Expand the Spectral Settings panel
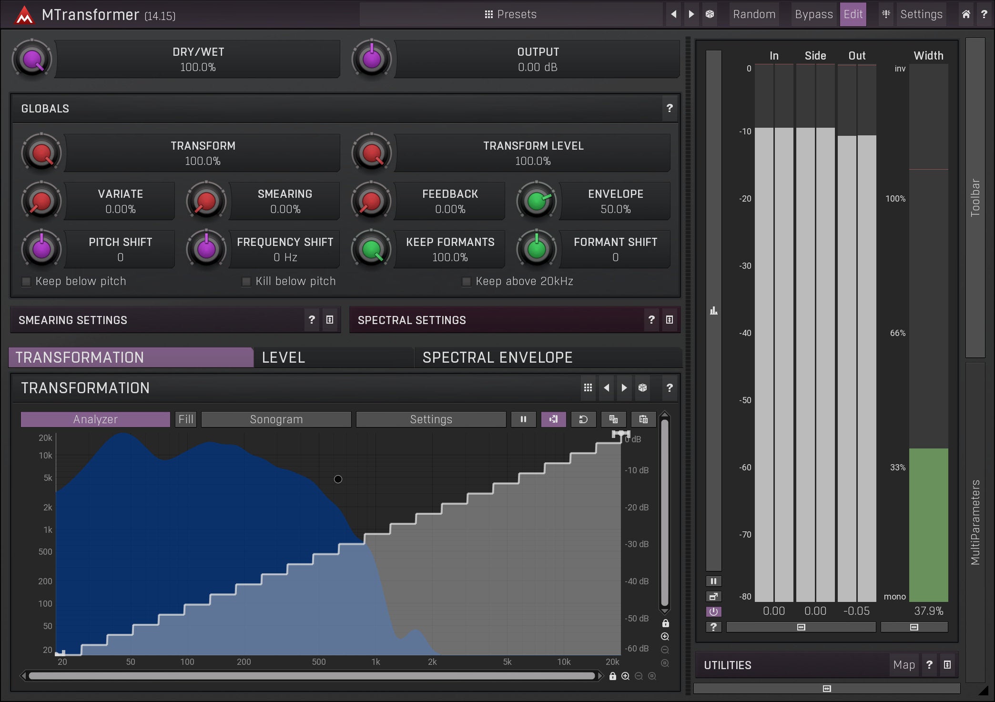Screen dimensions: 995x702 [x=670, y=320]
